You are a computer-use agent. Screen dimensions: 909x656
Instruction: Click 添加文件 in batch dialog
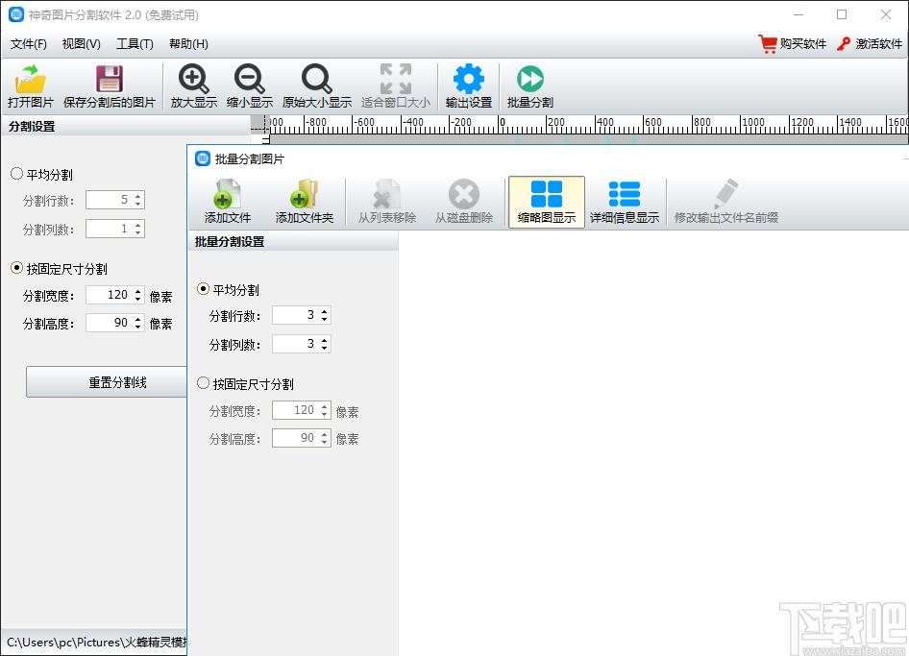[x=227, y=202]
